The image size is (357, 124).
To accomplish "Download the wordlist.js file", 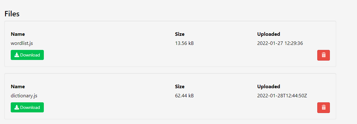I will (27, 55).
